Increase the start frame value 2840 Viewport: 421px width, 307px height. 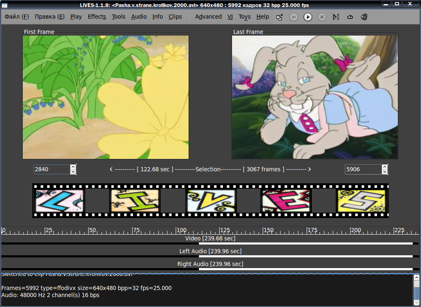click(73, 167)
